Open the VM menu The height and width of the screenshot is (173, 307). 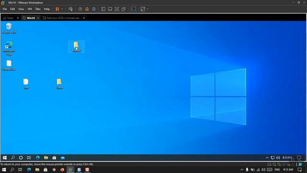[30, 9]
